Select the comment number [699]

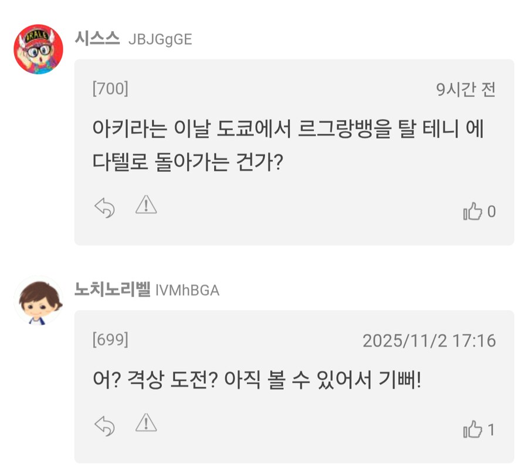110,341
